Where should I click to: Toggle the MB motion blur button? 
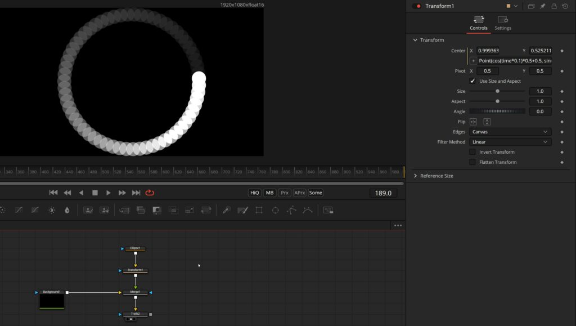(269, 193)
